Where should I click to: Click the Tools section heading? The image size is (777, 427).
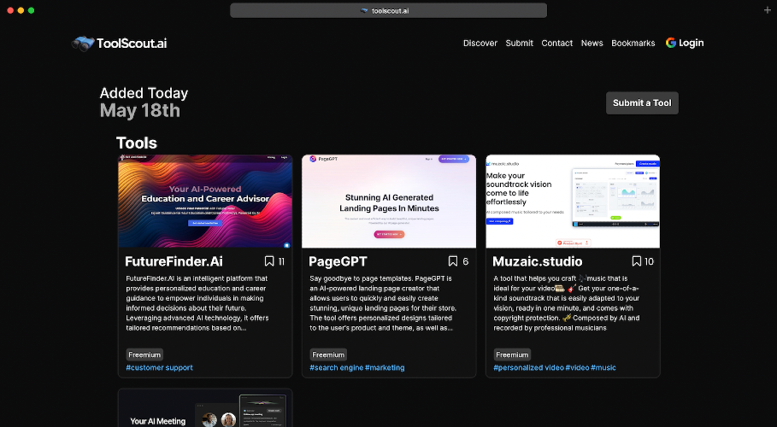point(136,143)
